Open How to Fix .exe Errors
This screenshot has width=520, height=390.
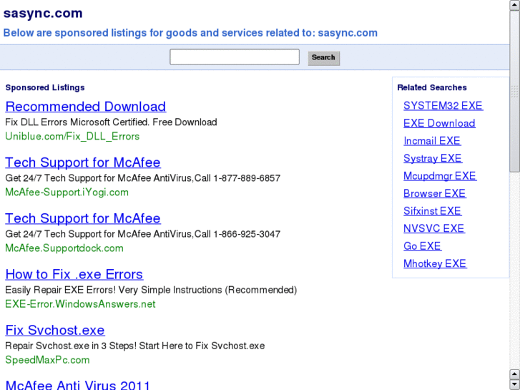74,274
